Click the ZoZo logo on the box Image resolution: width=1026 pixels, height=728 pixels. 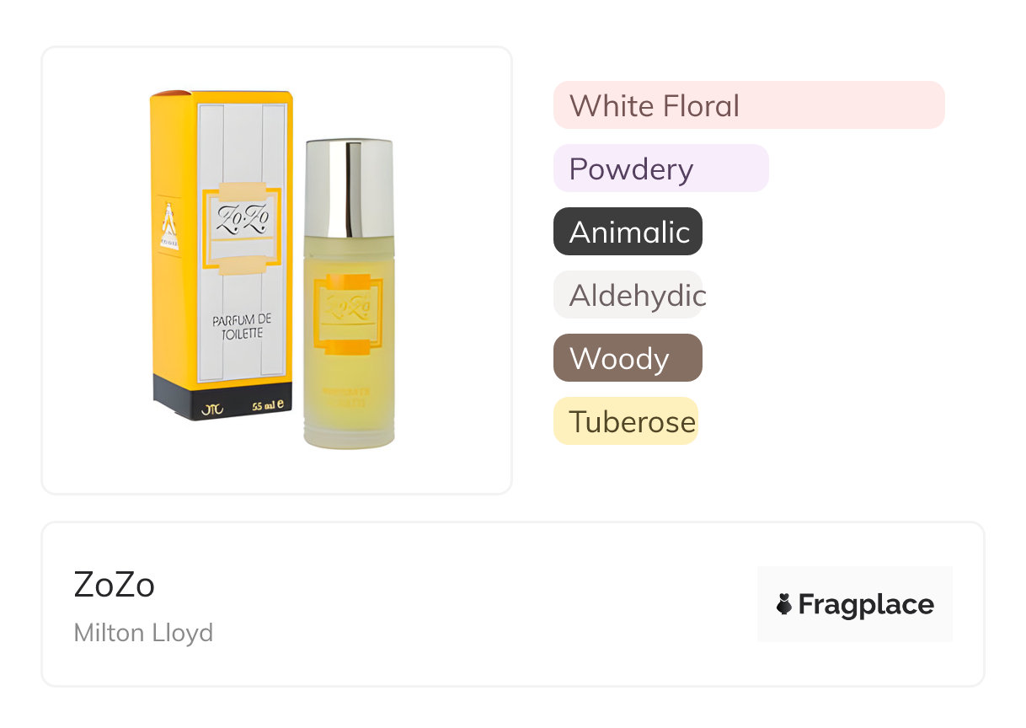click(x=243, y=219)
